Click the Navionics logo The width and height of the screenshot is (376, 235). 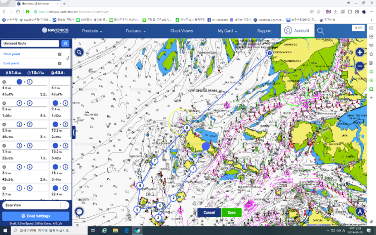click(x=55, y=30)
